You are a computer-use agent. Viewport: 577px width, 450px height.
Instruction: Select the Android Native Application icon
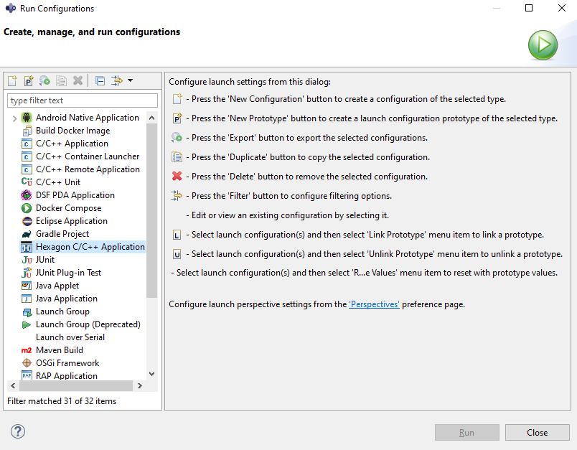[27, 118]
